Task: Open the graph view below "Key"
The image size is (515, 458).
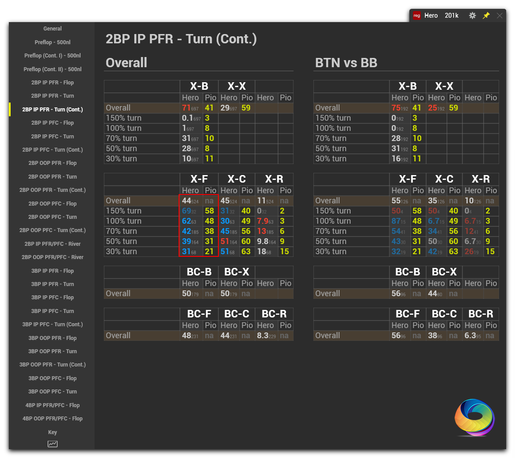Action: [52, 444]
